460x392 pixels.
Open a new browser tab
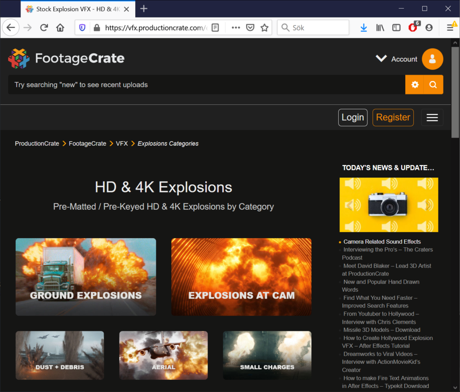coord(144,9)
